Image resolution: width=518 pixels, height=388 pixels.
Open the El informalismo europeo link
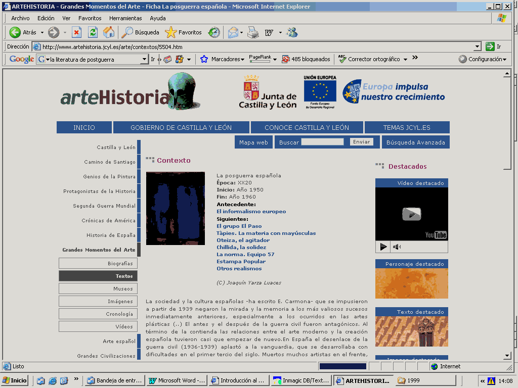pos(251,212)
